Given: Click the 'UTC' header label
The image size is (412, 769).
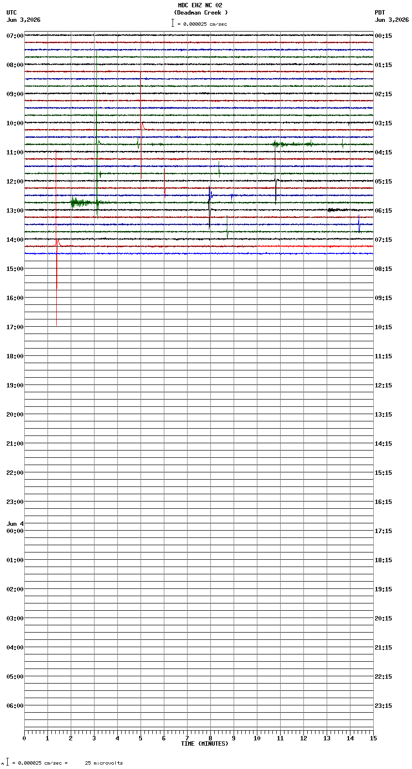Looking at the screenshot, I should 12,13.
